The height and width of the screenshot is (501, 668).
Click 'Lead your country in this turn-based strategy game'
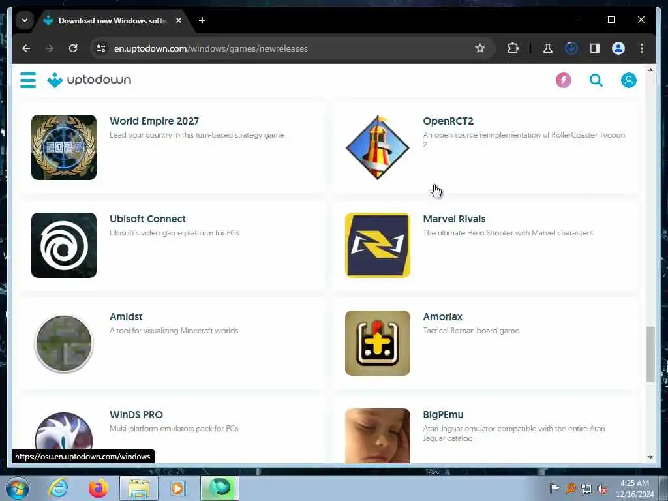[x=197, y=135]
